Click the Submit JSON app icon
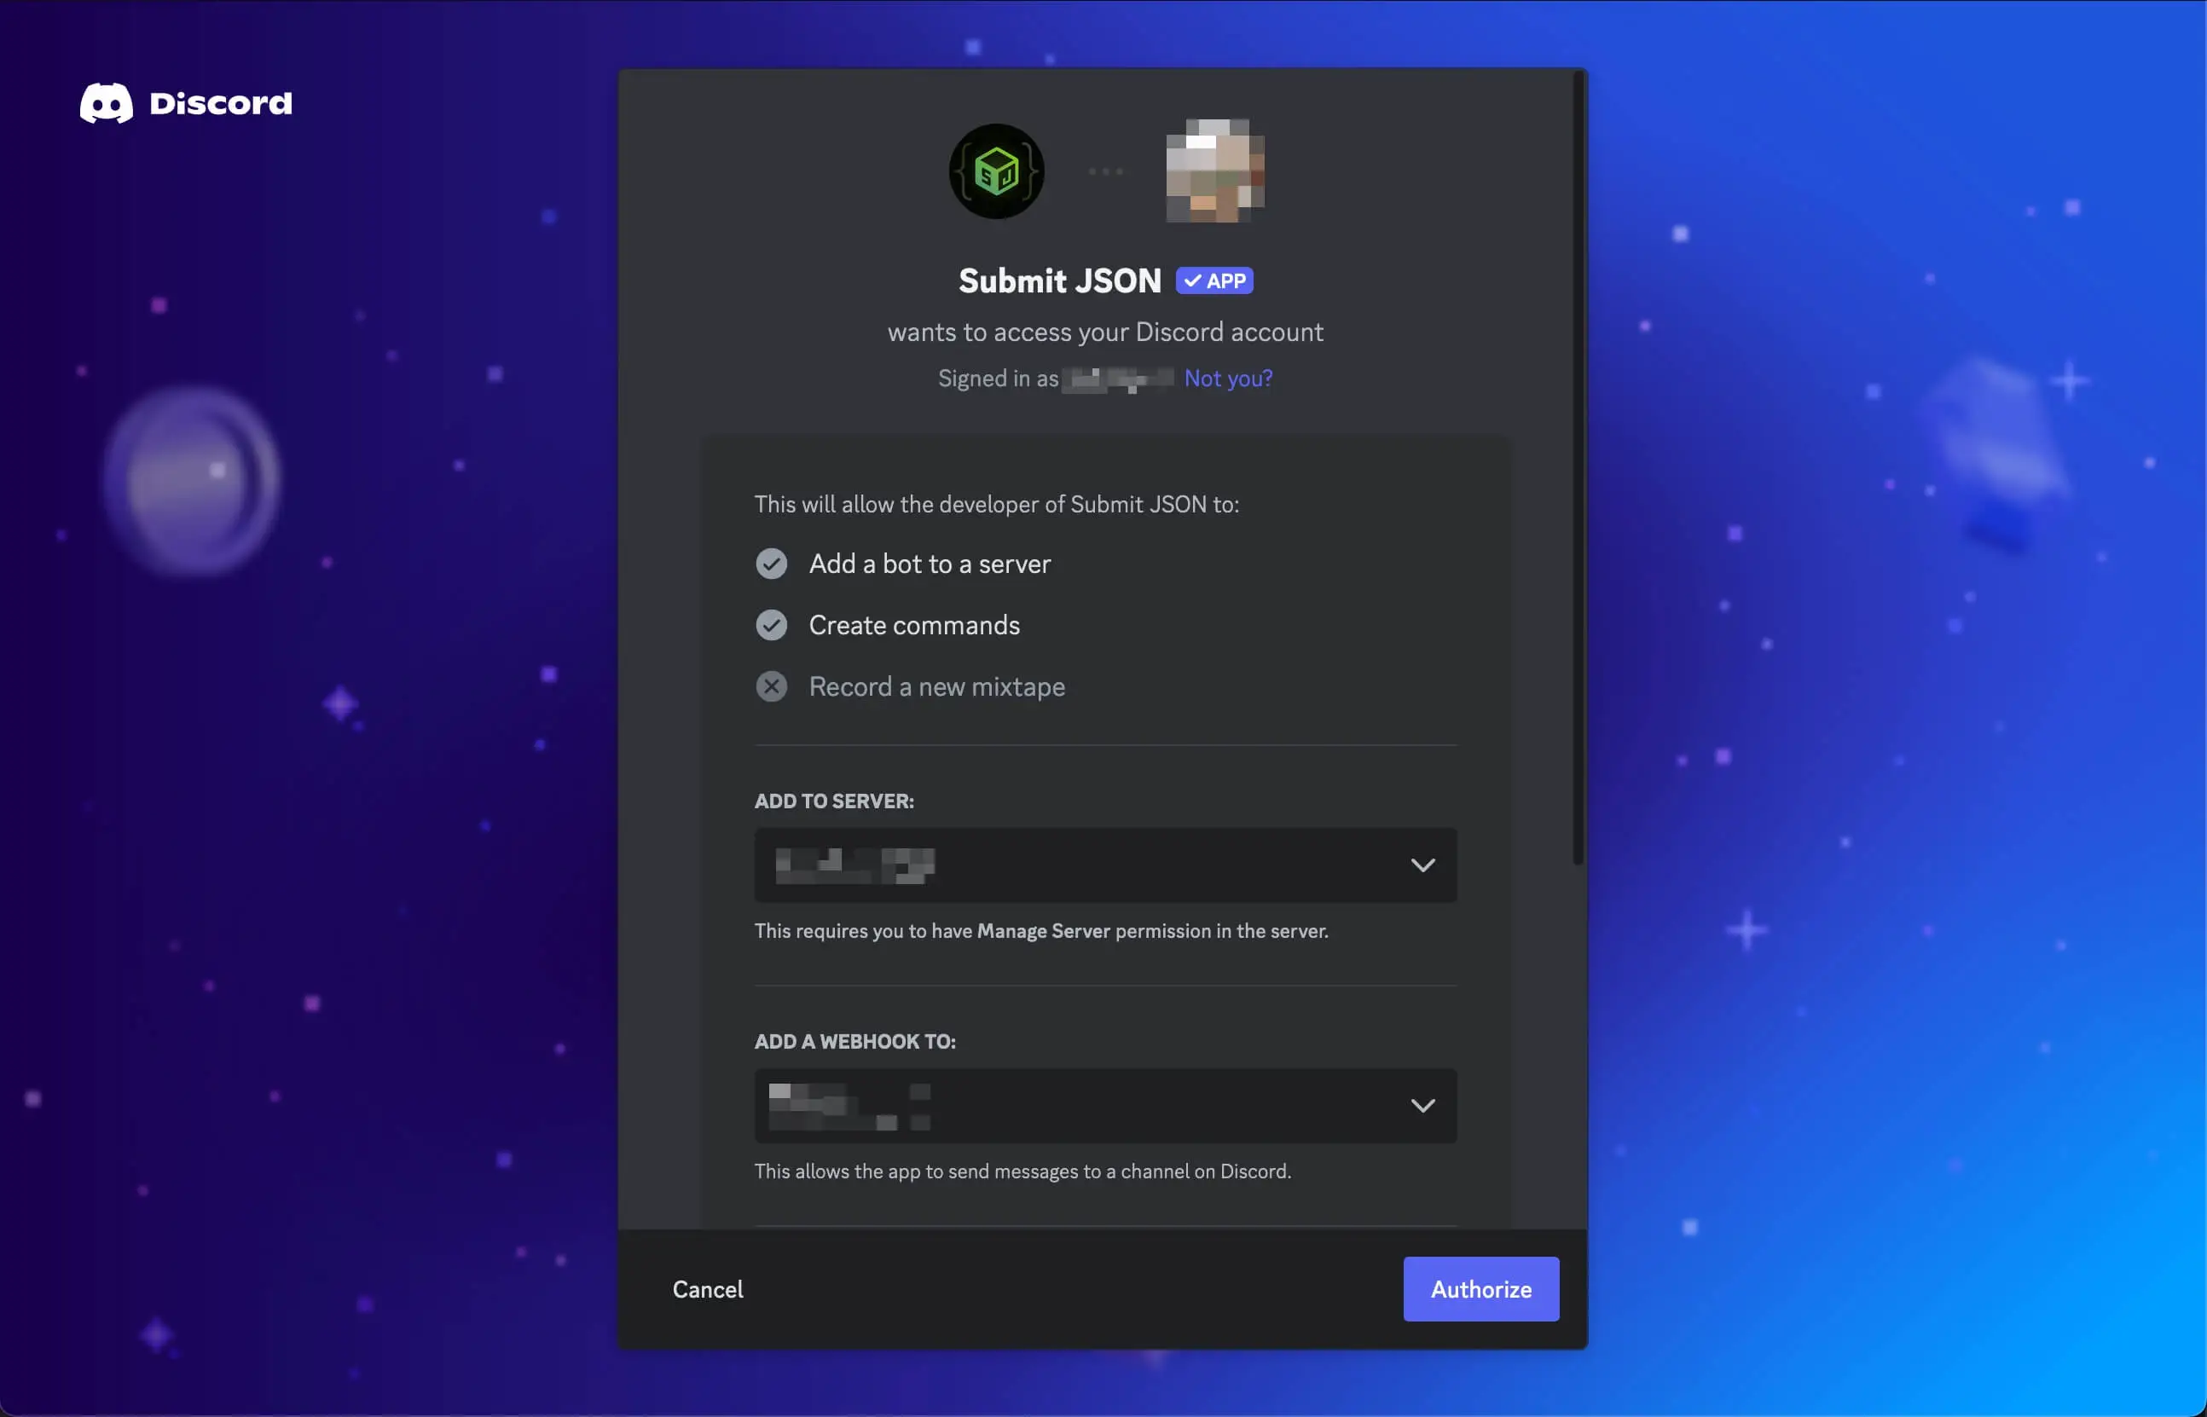This screenshot has height=1417, width=2207. pos(994,171)
